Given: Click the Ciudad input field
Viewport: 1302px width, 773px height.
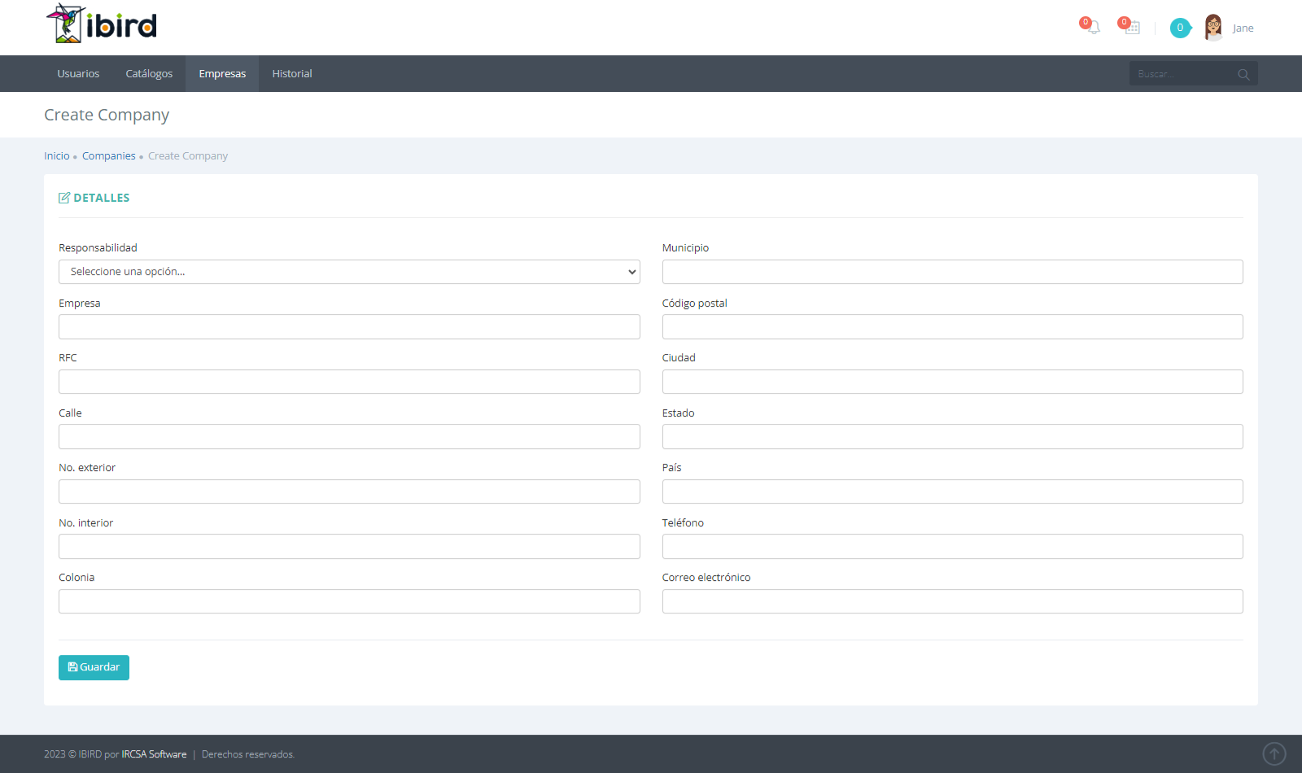Looking at the screenshot, I should 952,382.
